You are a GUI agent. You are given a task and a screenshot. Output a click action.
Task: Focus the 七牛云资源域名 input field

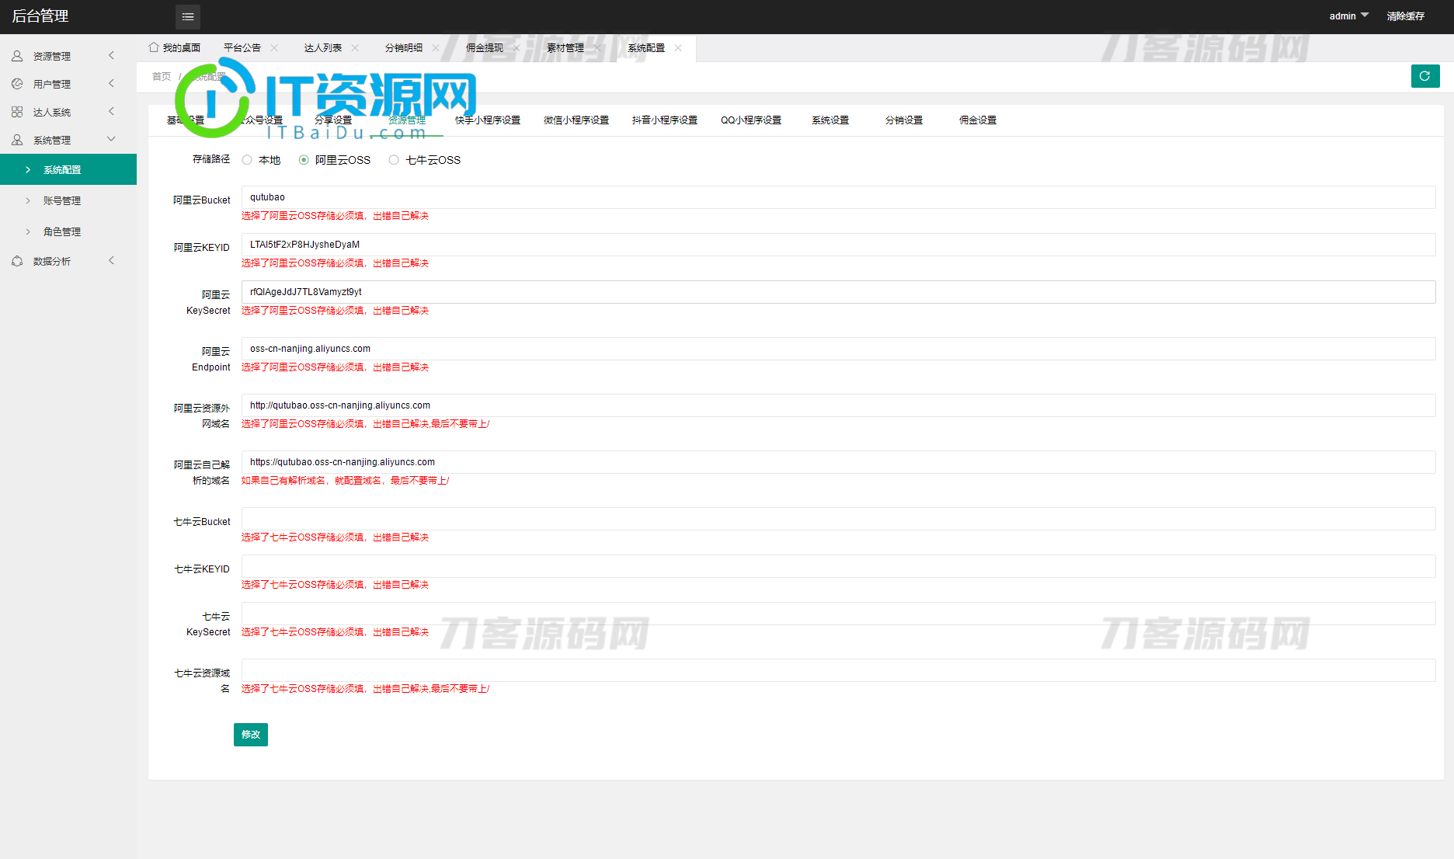coord(838,670)
